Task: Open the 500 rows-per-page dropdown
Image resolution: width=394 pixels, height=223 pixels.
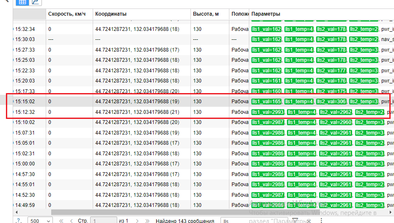Action: tap(40, 220)
